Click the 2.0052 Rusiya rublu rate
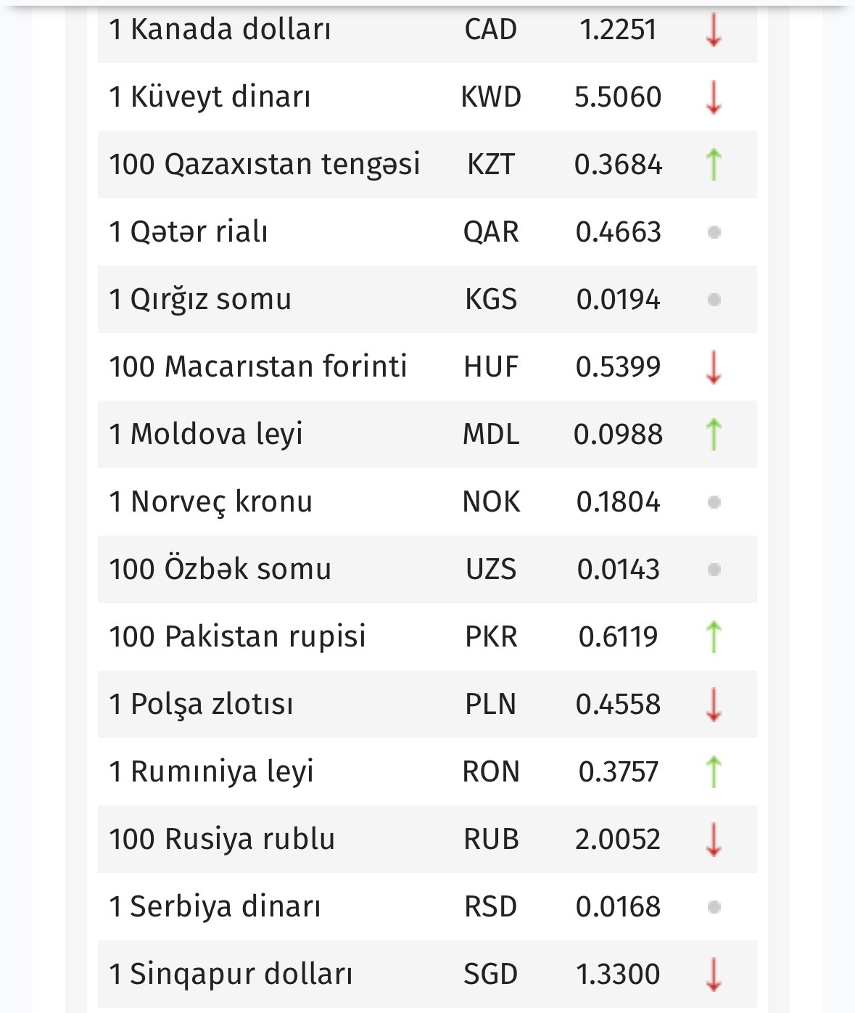 [x=618, y=840]
